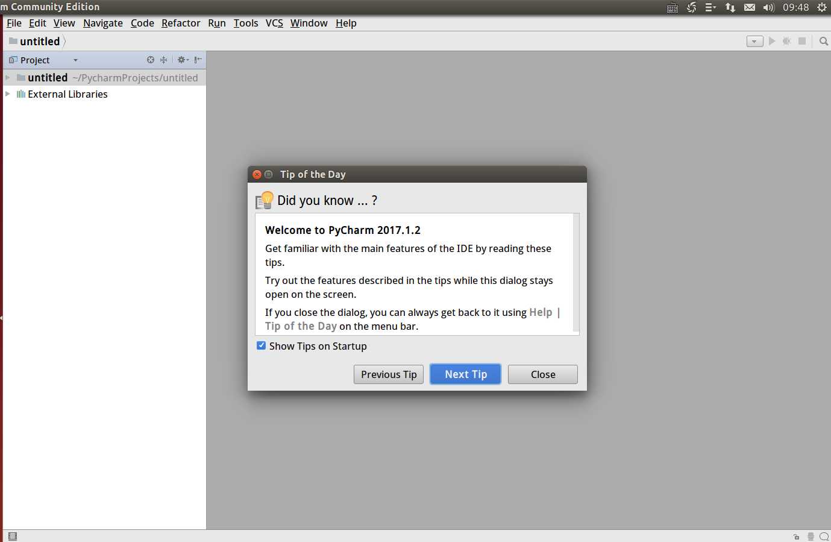The image size is (831, 542).
Task: Select External Libraries in project tree
Action: point(67,94)
